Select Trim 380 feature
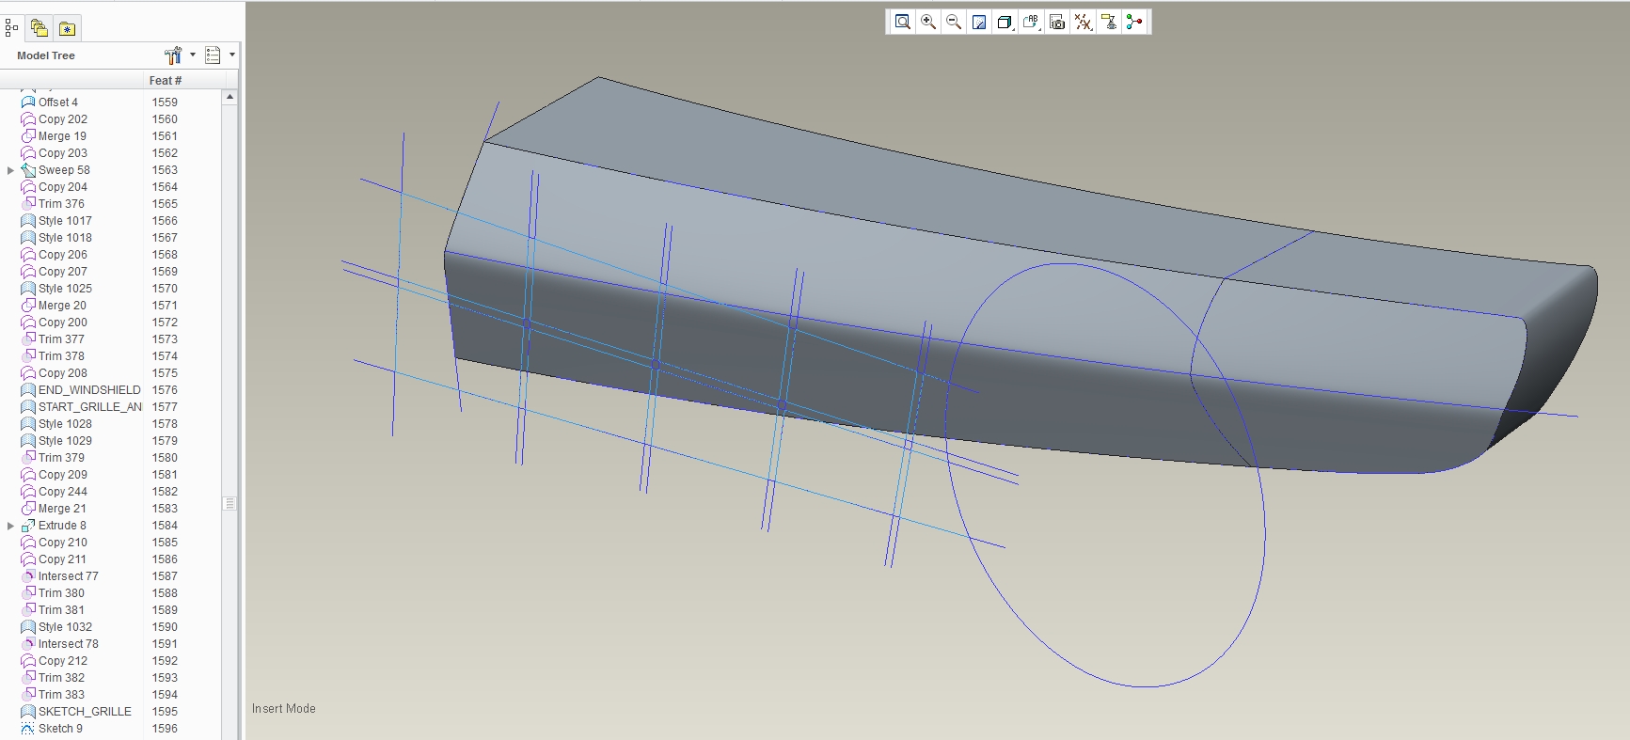1630x740 pixels. (x=61, y=593)
